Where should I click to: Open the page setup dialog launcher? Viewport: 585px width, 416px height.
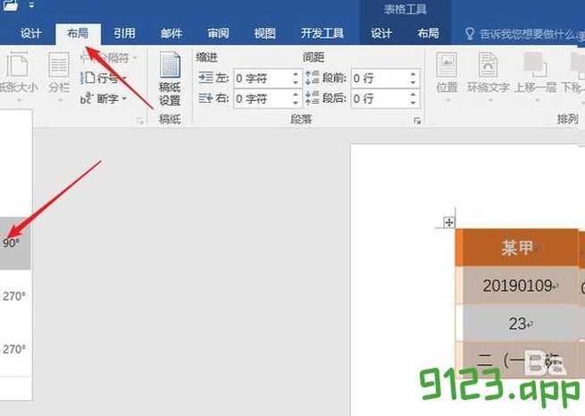point(140,121)
